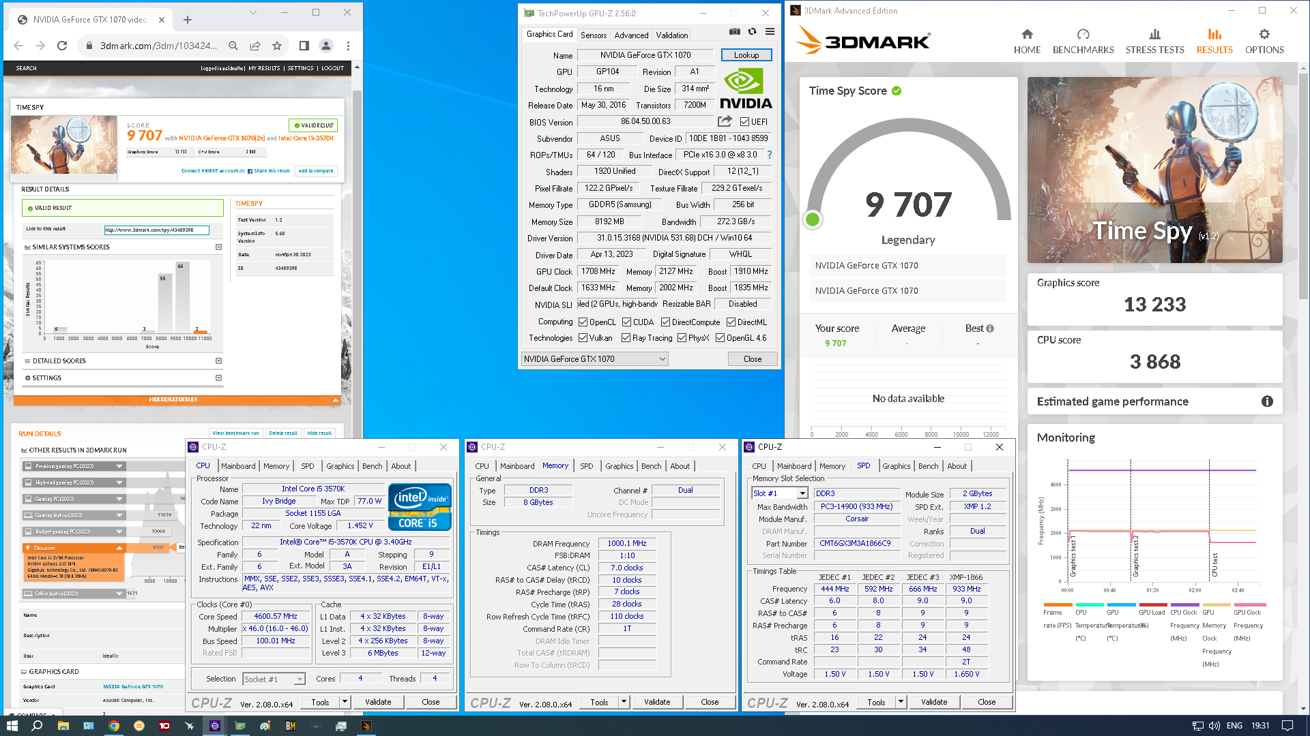Open Tools dropdown arrow in CPU-Z Memory window
Viewport: 1310px width, 736px height.
(624, 702)
